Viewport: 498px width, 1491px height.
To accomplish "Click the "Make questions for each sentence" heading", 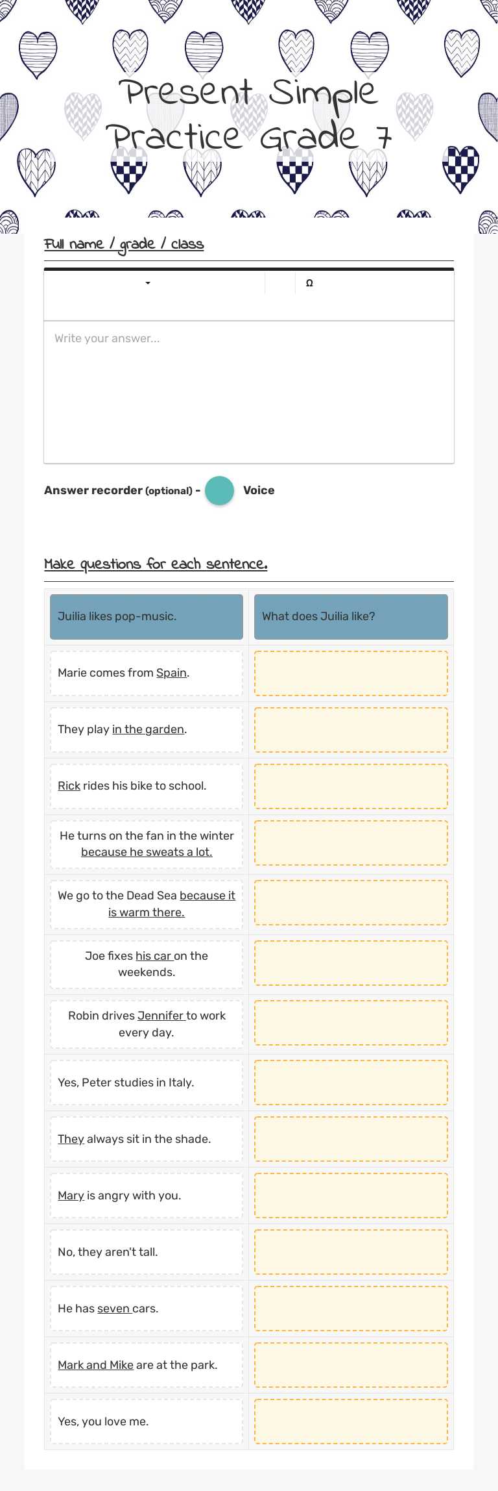I will [x=156, y=564].
